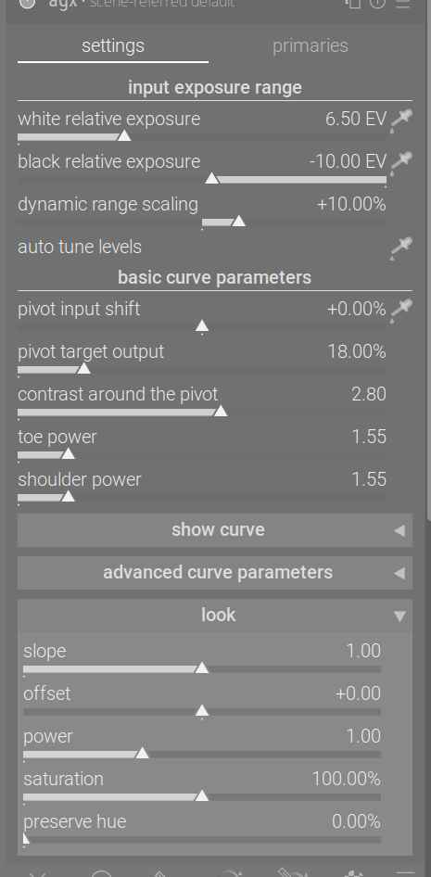Switch to the primaries tab

[311, 45]
